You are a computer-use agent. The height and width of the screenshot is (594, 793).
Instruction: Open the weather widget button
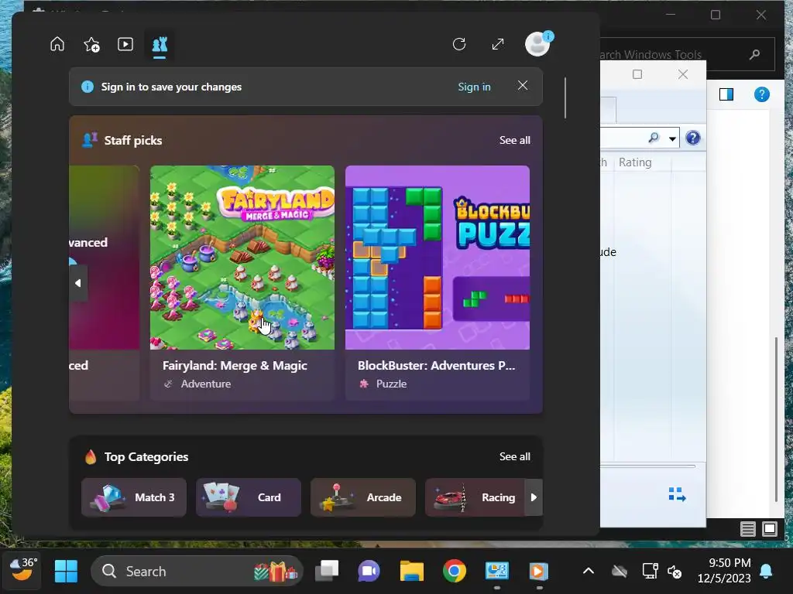(22, 571)
